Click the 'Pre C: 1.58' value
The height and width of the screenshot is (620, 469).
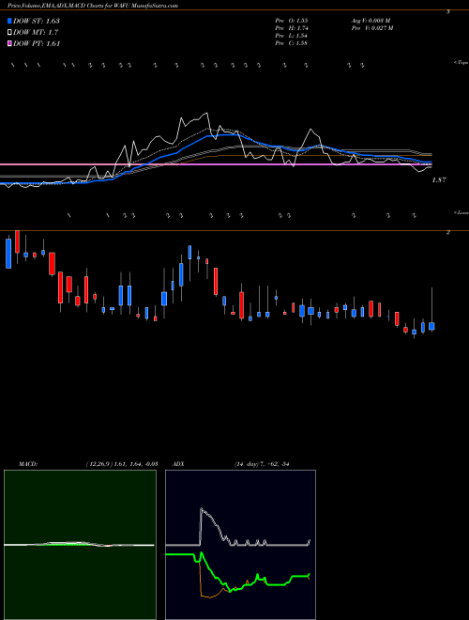pyautogui.click(x=292, y=42)
